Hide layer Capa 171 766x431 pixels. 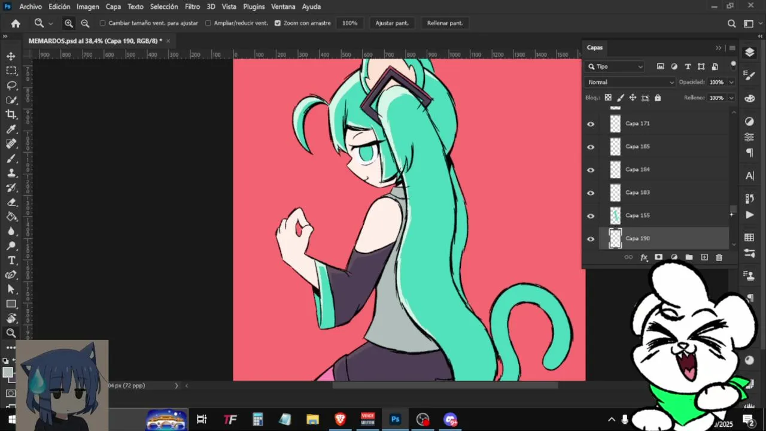(x=591, y=124)
